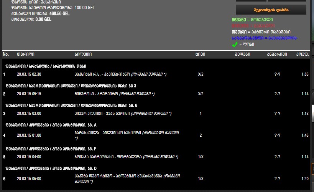Select the თეთრი = აქტიური თამაშები legend entry
The width and height of the screenshot is (314, 192).
(x=261, y=32)
